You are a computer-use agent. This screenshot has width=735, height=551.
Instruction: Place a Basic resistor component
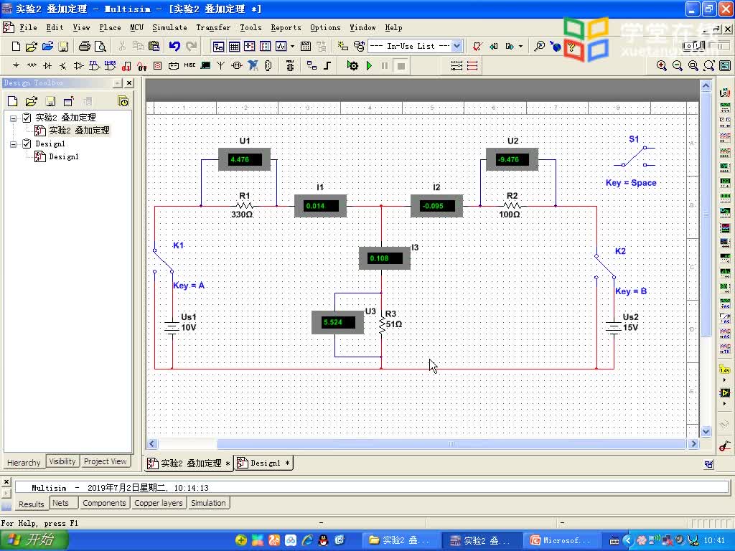(32, 65)
